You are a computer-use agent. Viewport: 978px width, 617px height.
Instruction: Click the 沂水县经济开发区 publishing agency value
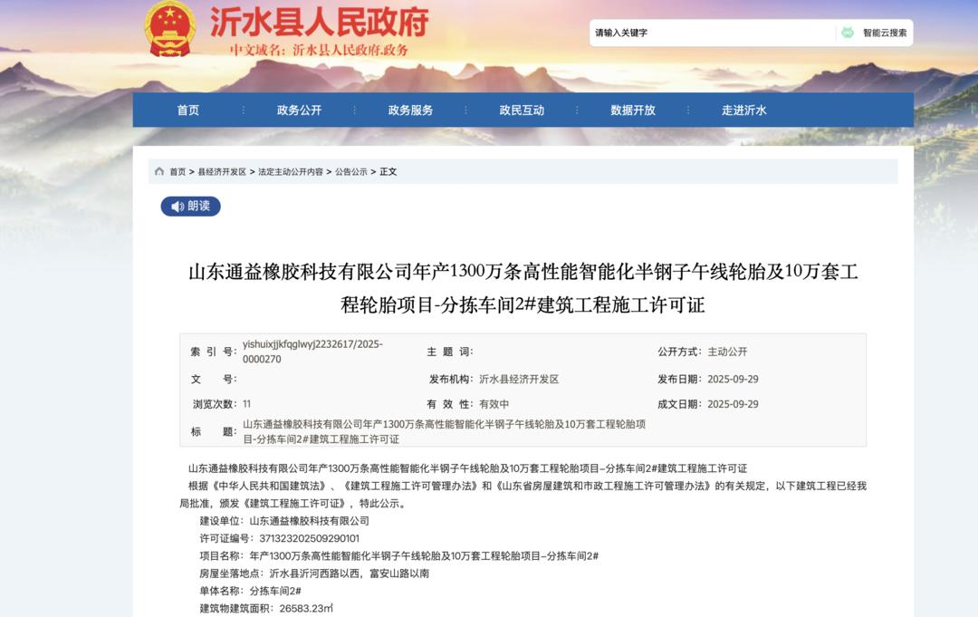pos(519,379)
